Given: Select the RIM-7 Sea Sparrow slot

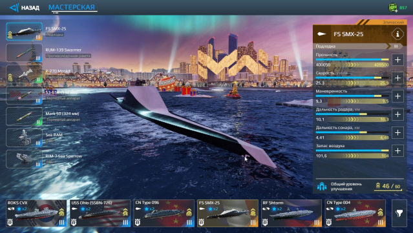Looking at the screenshot, I should tap(24, 159).
